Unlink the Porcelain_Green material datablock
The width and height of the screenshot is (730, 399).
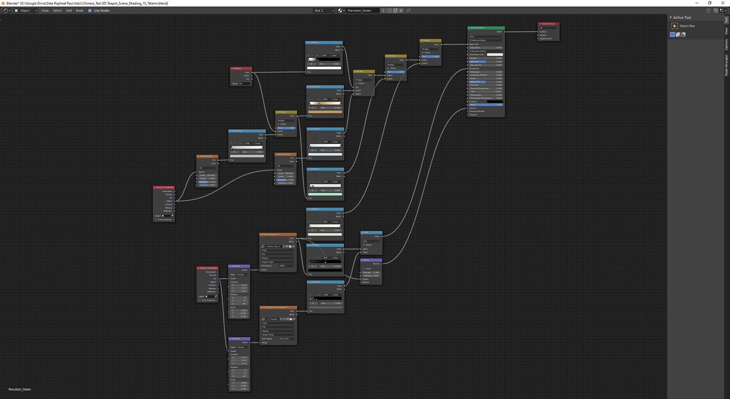401,11
